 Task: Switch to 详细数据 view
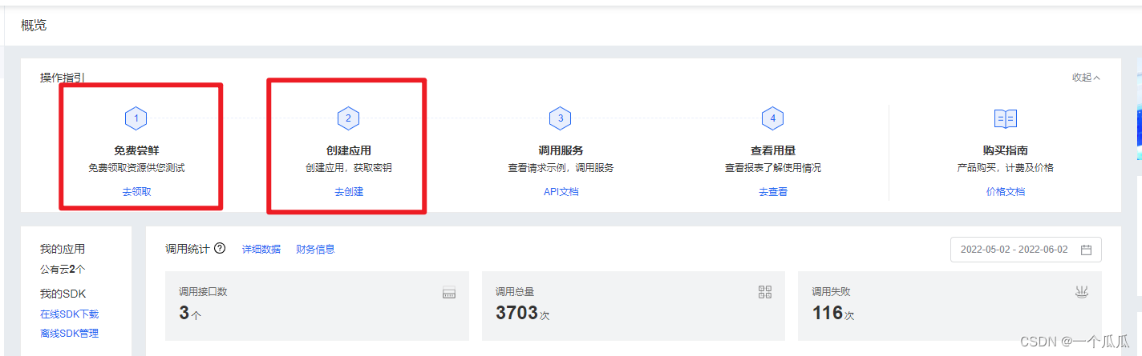tap(261, 250)
